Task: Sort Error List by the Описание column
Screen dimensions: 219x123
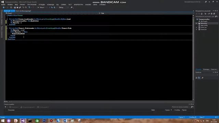Action: click(11, 110)
